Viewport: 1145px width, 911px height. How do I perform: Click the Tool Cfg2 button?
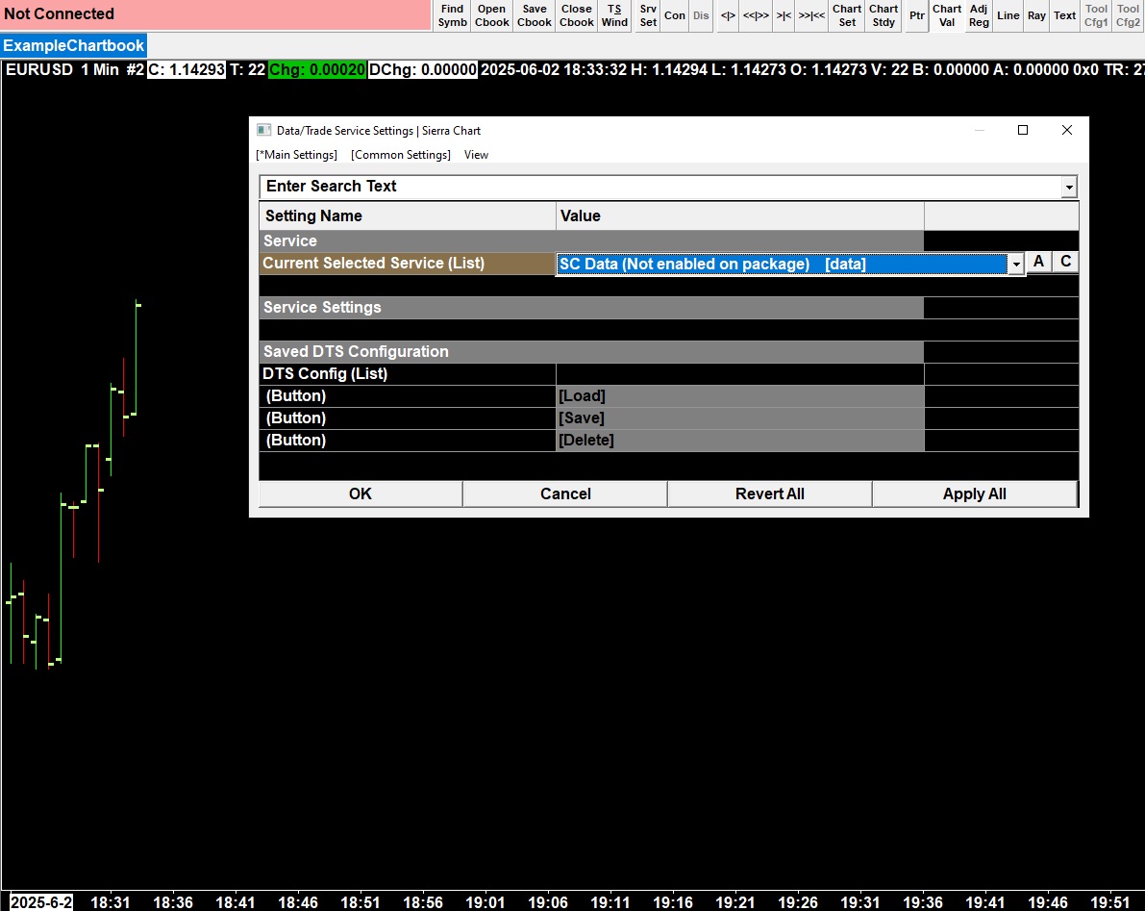tap(1129, 15)
